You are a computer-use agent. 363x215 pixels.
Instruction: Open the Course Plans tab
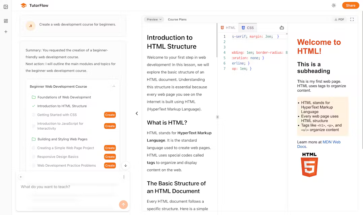coord(177,19)
